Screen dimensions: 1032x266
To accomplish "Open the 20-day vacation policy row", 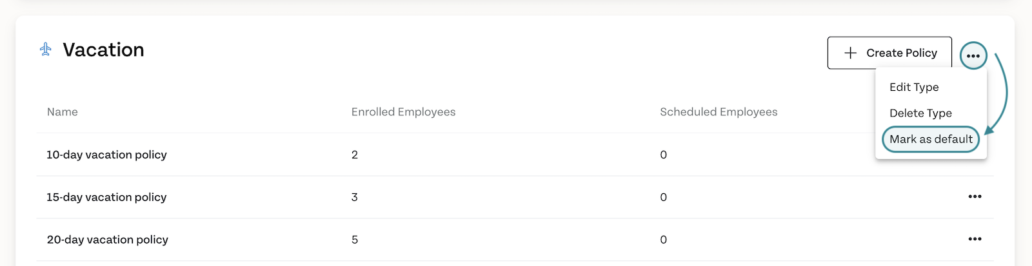I will point(515,240).
